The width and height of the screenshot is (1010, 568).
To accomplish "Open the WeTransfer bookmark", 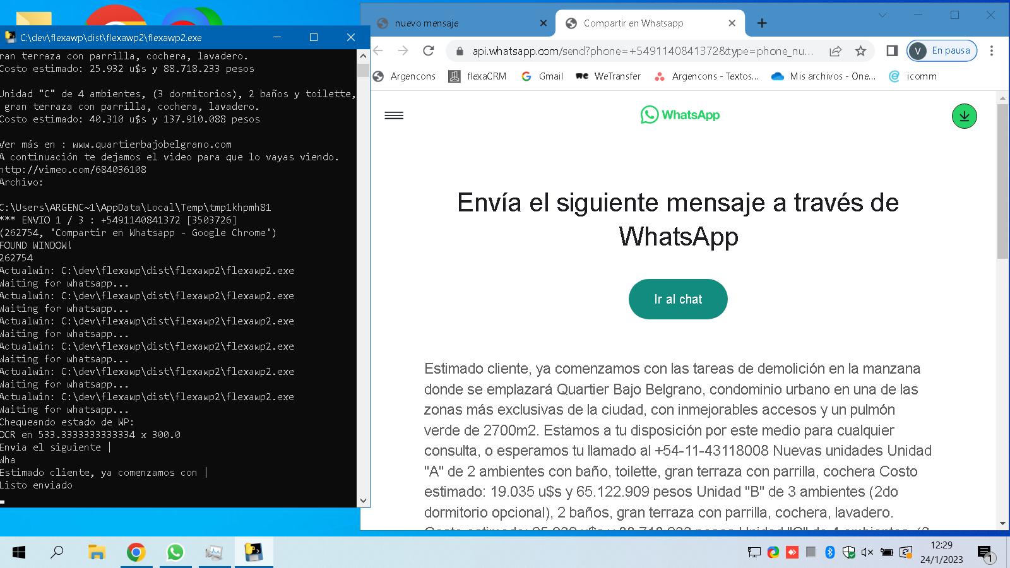I will coord(609,76).
